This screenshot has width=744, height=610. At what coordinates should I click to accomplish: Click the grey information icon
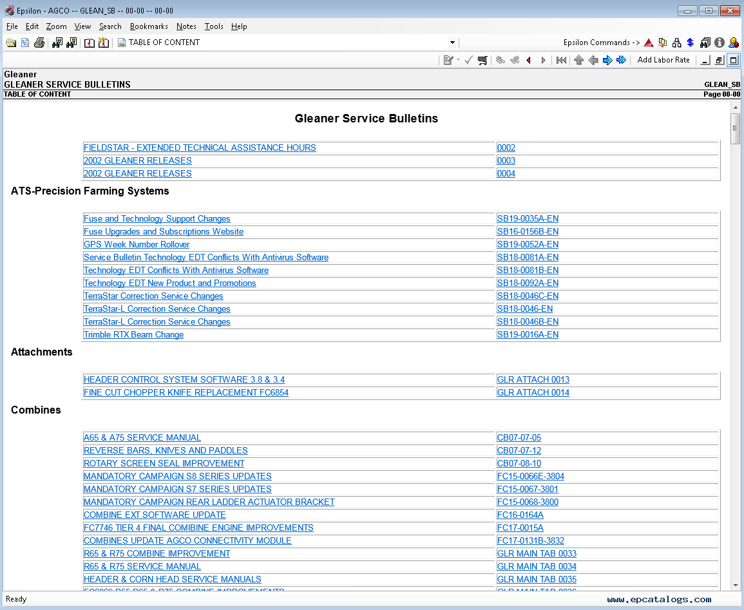pyautogui.click(x=720, y=43)
